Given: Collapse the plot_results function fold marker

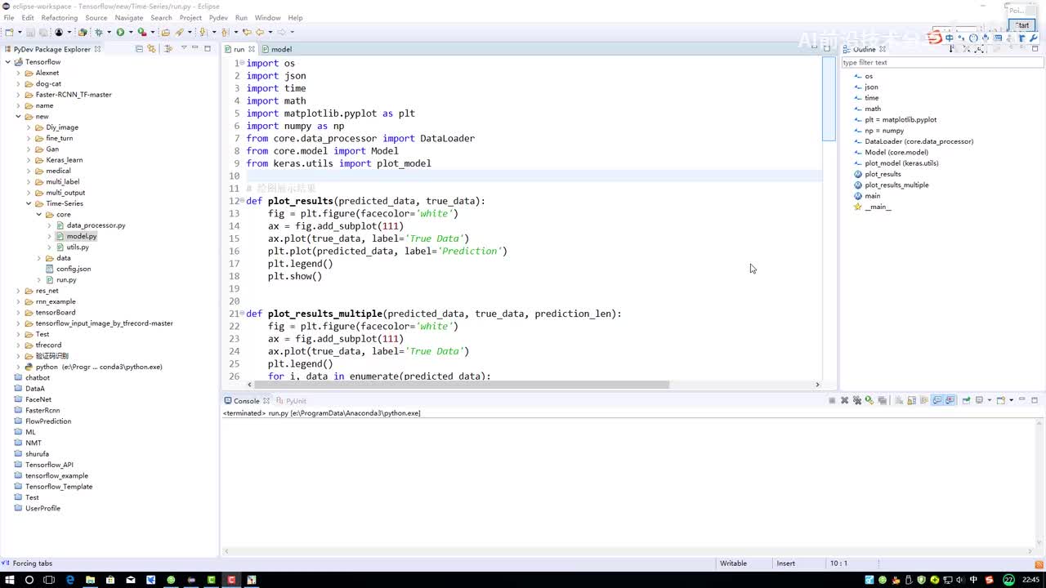Looking at the screenshot, I should click(x=243, y=201).
